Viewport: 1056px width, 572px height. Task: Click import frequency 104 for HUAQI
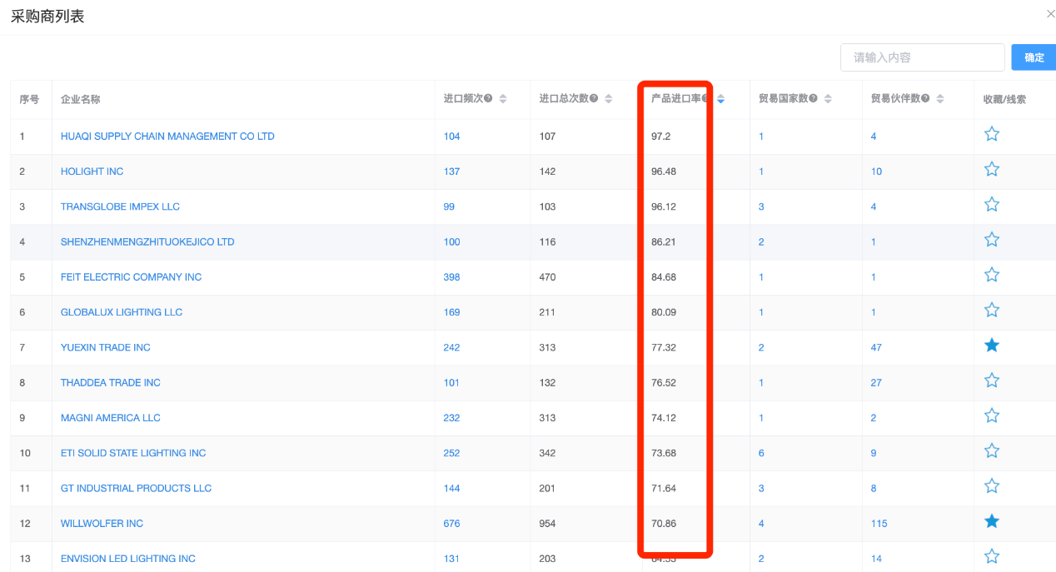(x=451, y=136)
